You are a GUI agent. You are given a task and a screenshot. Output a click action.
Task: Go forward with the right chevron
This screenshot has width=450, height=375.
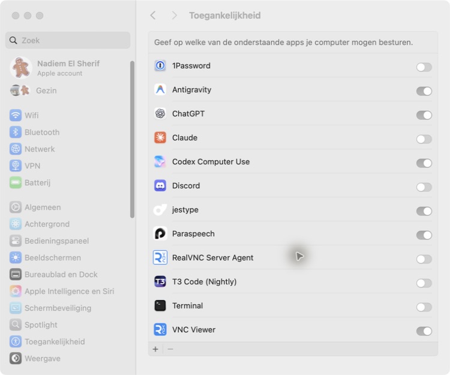pyautogui.click(x=174, y=16)
